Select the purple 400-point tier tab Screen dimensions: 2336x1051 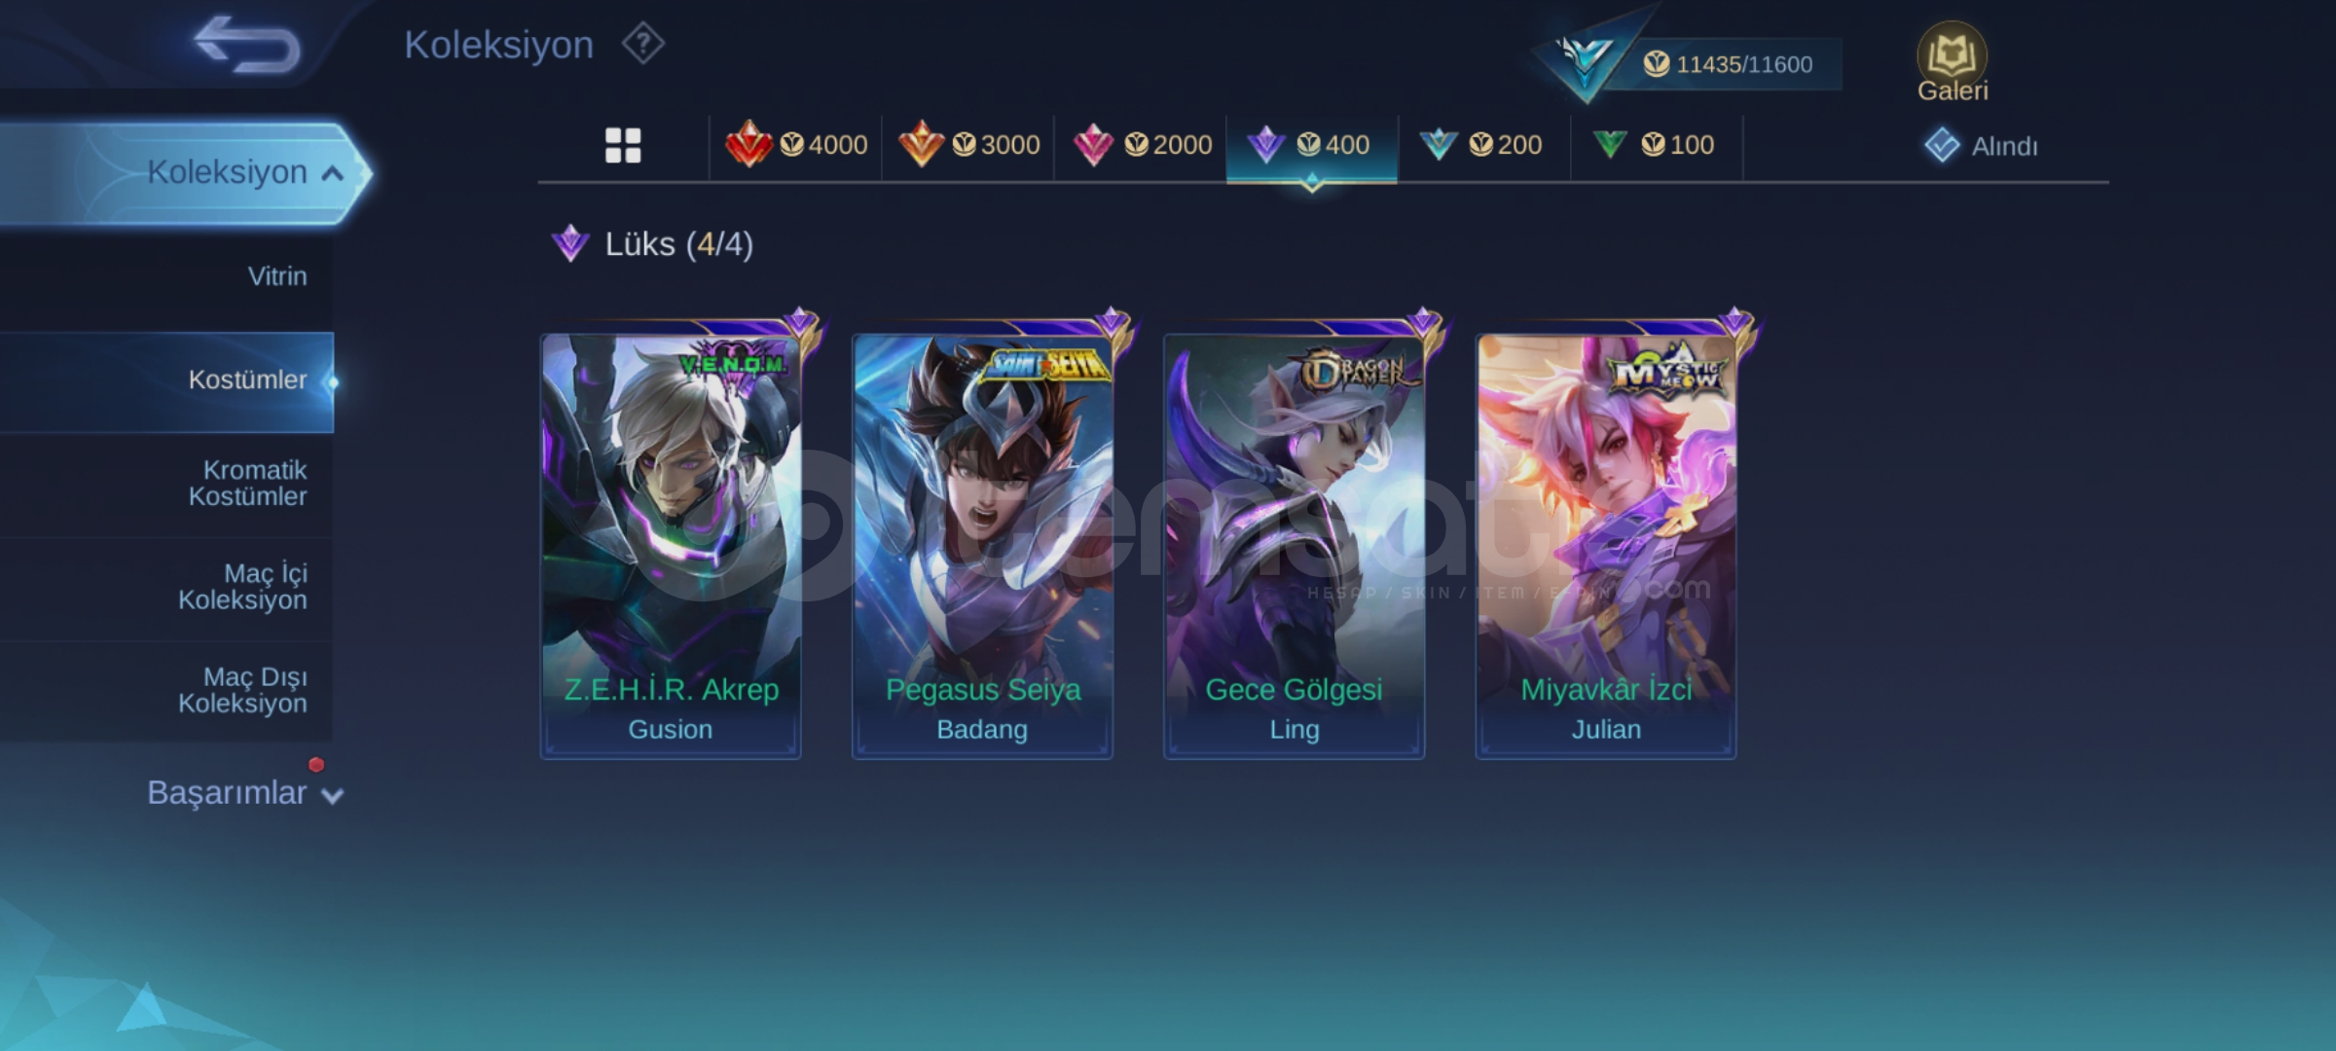click(1311, 145)
